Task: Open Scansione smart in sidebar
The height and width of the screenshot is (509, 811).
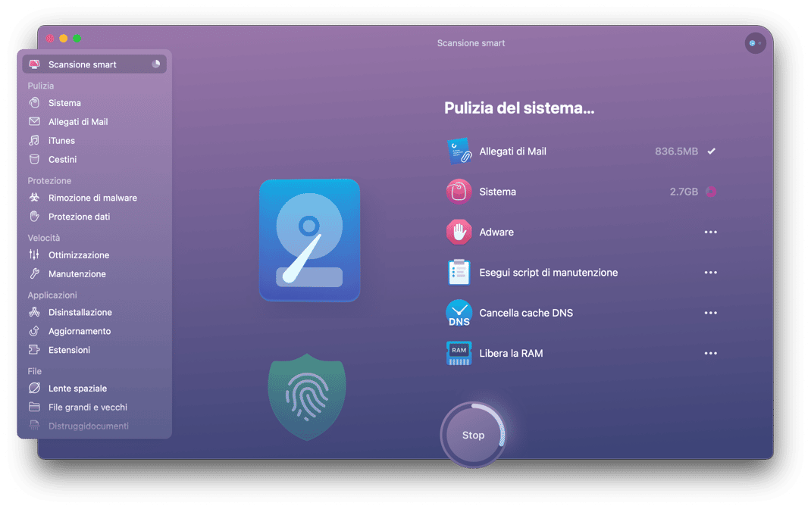Action: click(x=94, y=64)
